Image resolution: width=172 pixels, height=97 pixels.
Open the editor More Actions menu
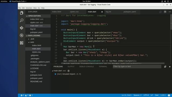170,12
